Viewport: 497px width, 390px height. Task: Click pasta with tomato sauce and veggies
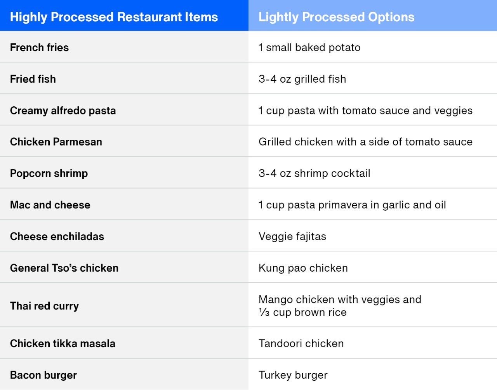pos(365,111)
